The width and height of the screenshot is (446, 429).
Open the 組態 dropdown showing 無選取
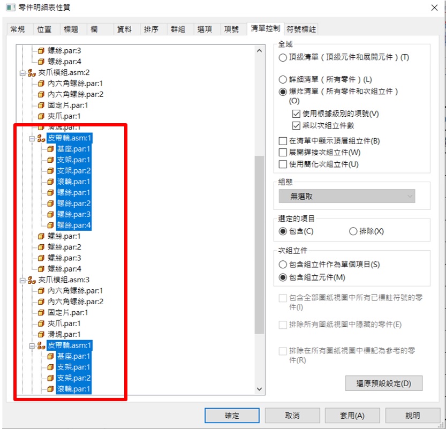pyautogui.click(x=347, y=196)
